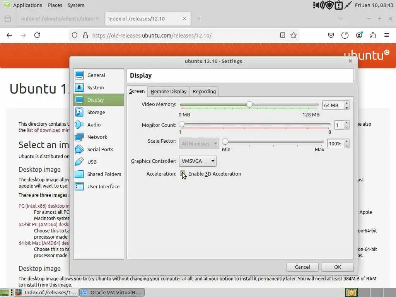Open 64-bit Mac (AMD64) desktop link
The image size is (396, 297).
point(44,243)
